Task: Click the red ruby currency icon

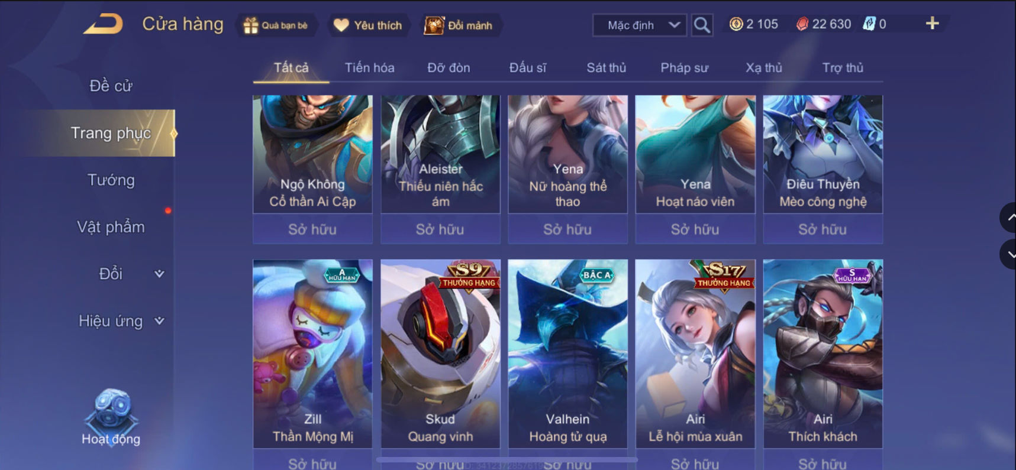Action: [x=802, y=24]
